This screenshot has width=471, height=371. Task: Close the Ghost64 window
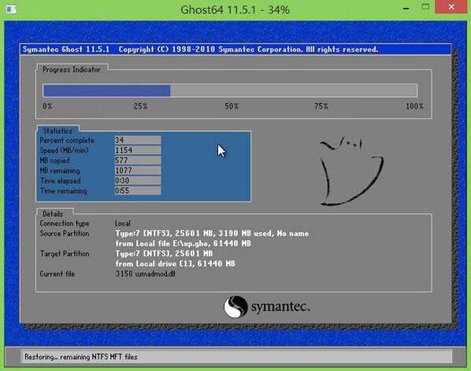pyautogui.click(x=451, y=7)
